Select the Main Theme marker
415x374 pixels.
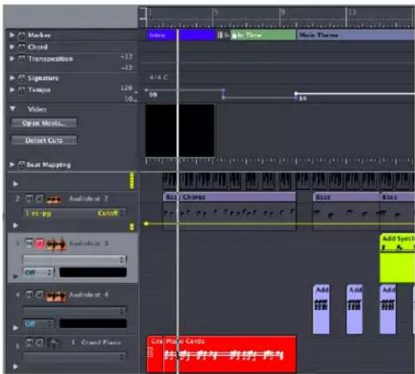pos(356,35)
